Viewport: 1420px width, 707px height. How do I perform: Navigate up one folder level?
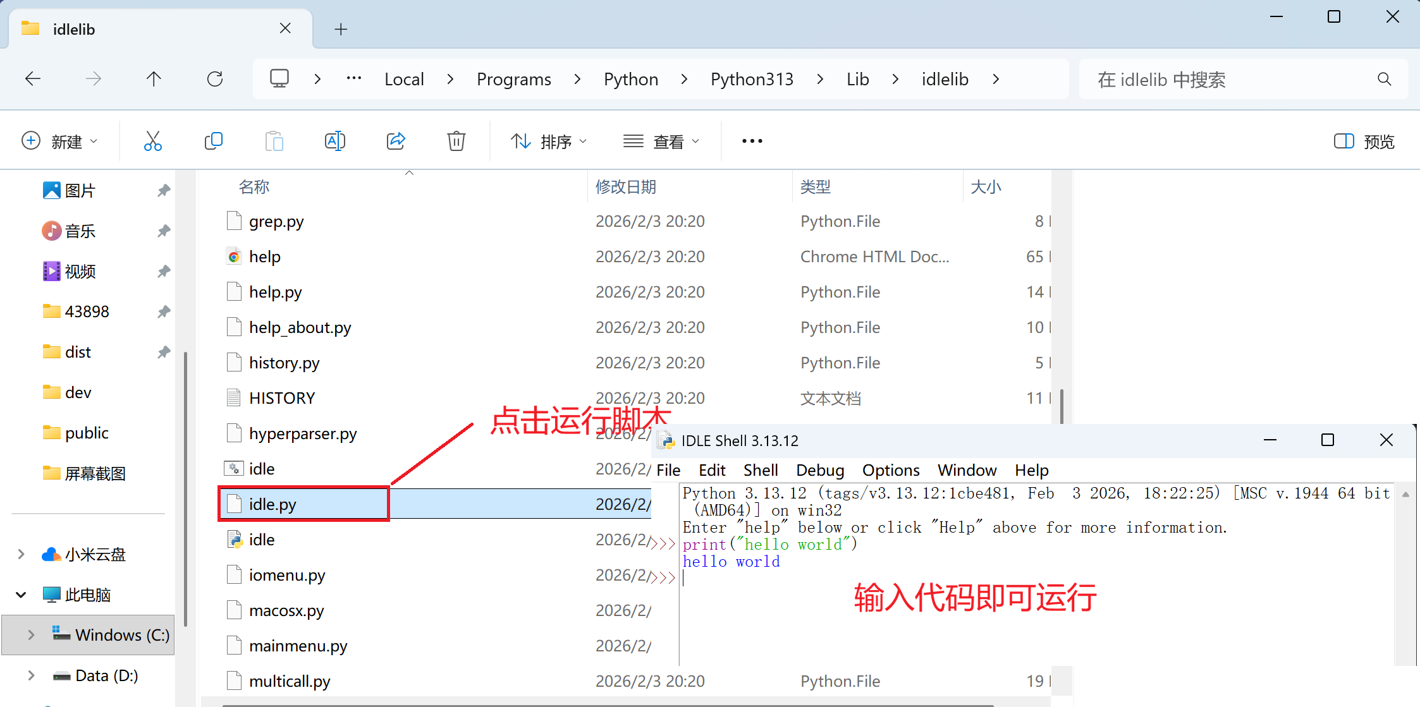(x=154, y=78)
